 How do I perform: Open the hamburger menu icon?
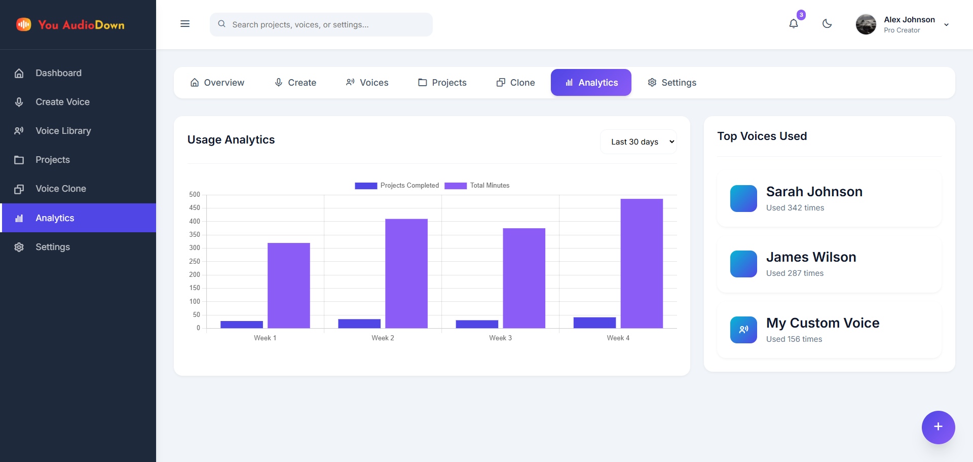point(185,24)
